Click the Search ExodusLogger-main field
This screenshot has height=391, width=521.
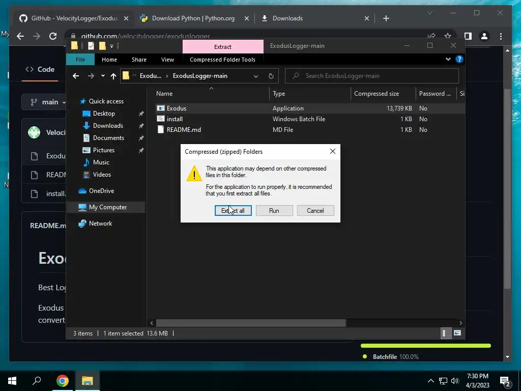tap(372, 76)
